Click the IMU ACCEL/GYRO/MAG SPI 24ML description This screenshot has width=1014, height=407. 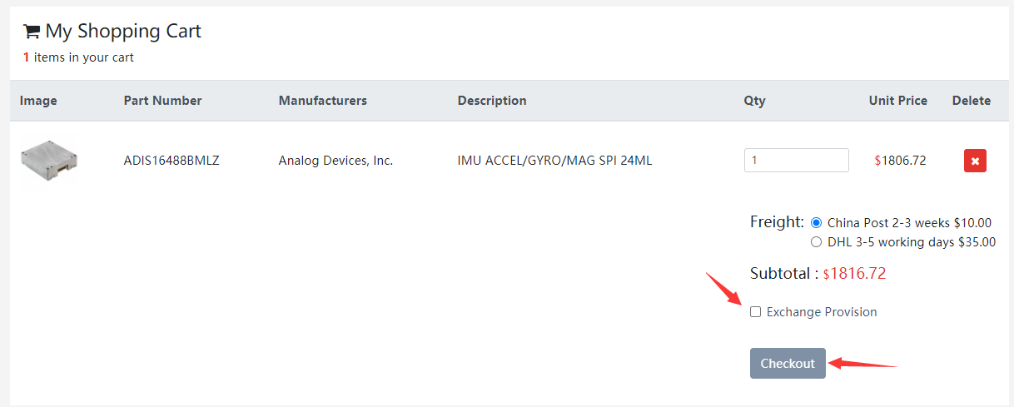pyautogui.click(x=554, y=161)
